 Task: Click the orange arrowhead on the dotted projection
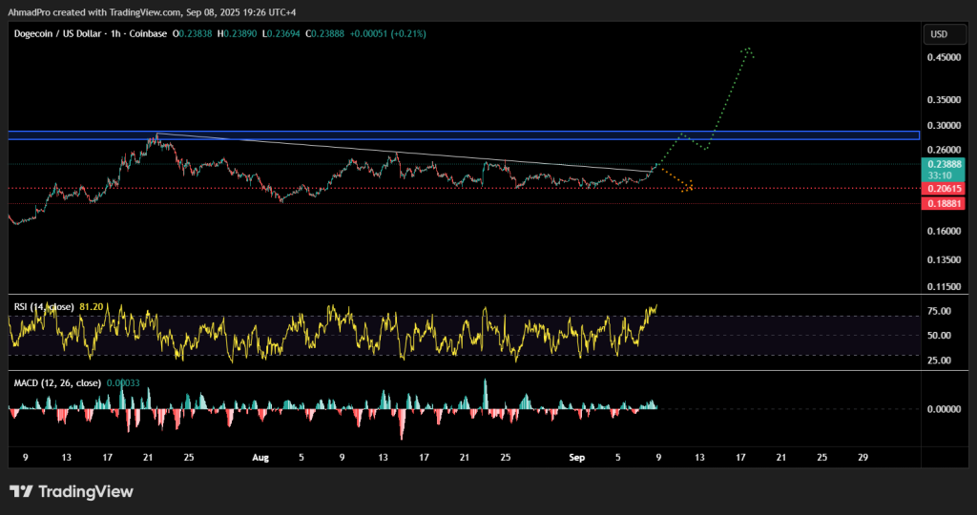[x=688, y=186]
